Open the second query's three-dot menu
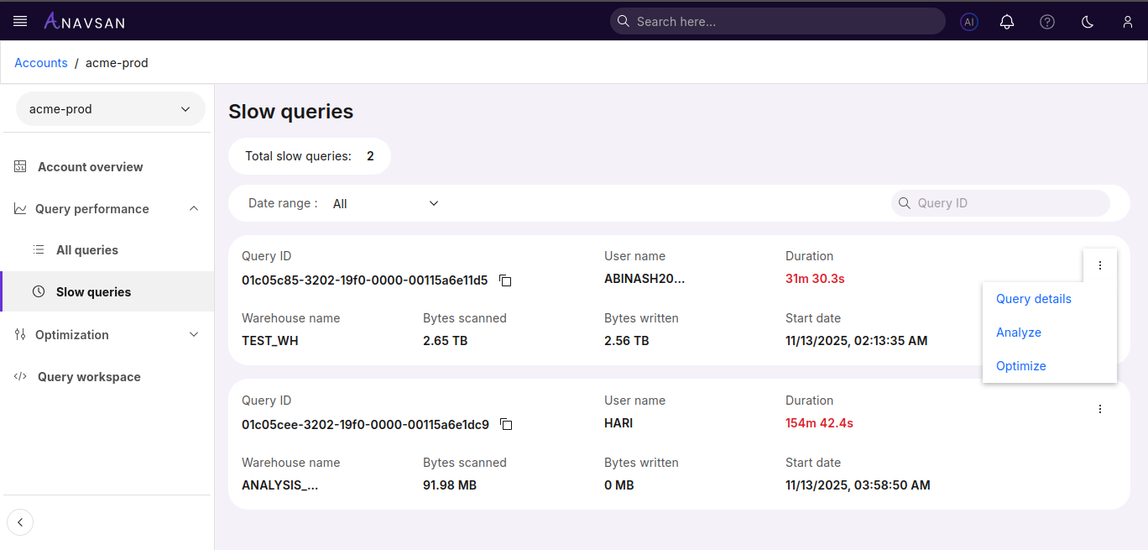Image resolution: width=1148 pixels, height=550 pixels. [x=1100, y=408]
